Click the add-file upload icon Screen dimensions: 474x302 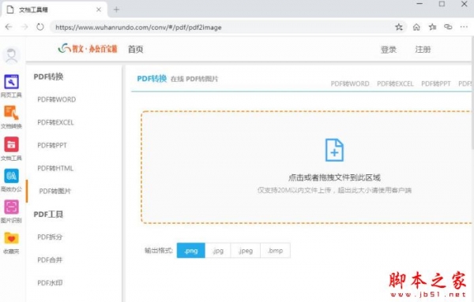coord(334,150)
